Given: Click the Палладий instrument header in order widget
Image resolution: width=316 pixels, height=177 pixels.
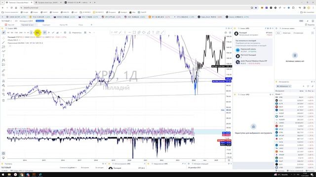Looking at the screenshot, I should tap(253, 33).
